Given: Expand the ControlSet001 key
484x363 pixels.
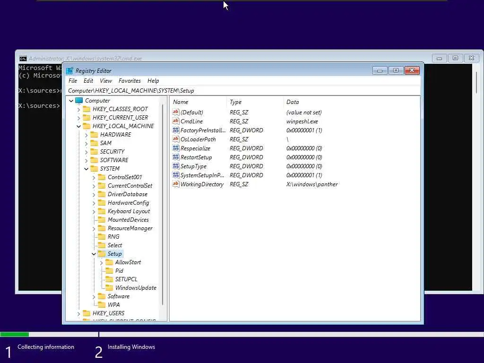Looking at the screenshot, I should (94, 178).
